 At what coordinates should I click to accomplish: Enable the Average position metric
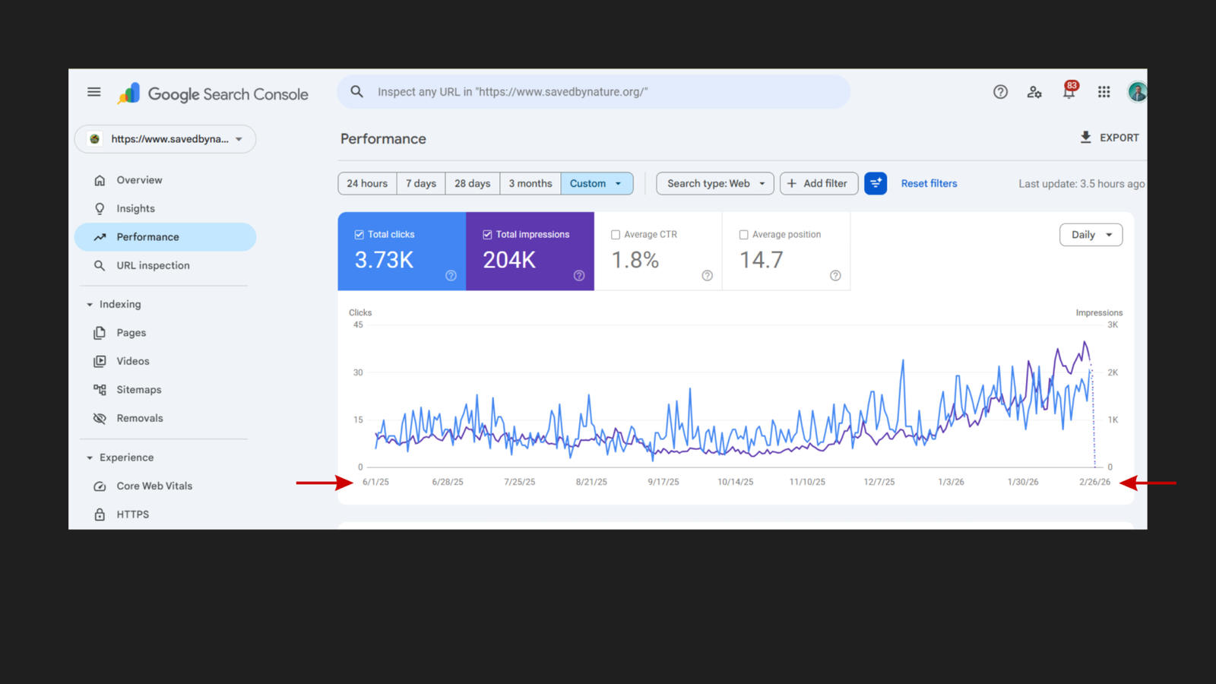(743, 234)
